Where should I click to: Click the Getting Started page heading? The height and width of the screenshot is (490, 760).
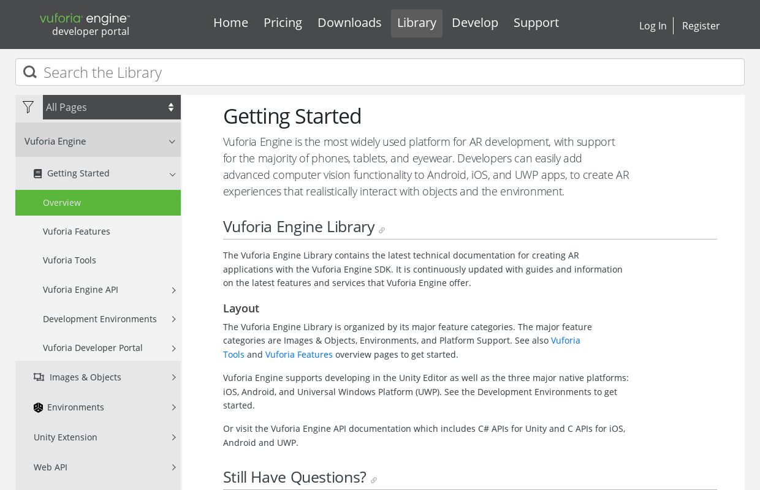292,116
